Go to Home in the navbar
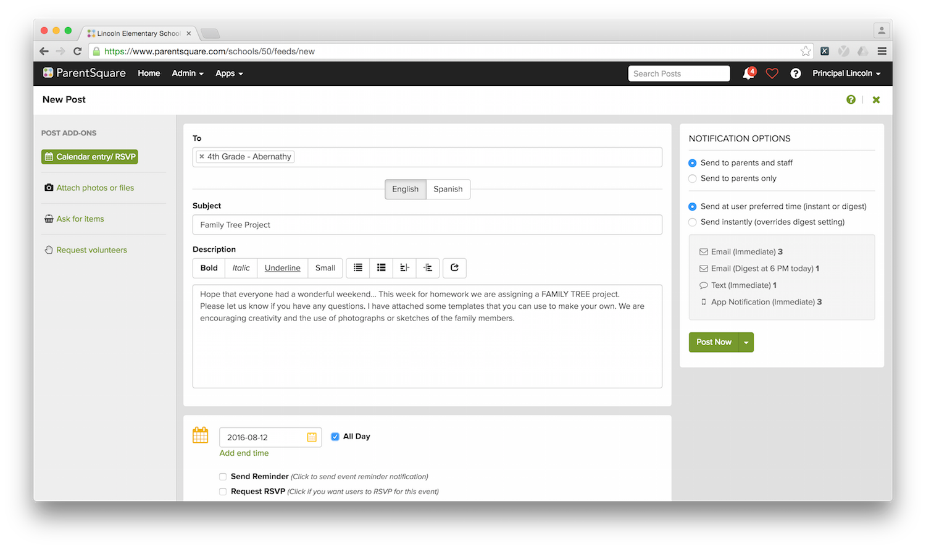 pyautogui.click(x=149, y=73)
